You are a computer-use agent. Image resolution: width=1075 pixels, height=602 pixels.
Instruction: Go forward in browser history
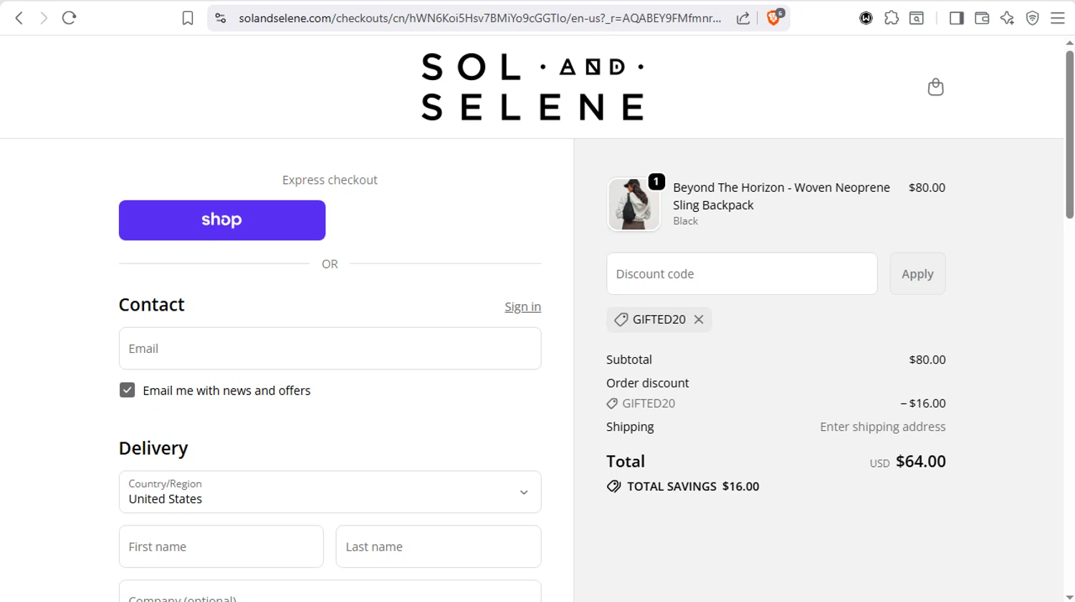(44, 18)
